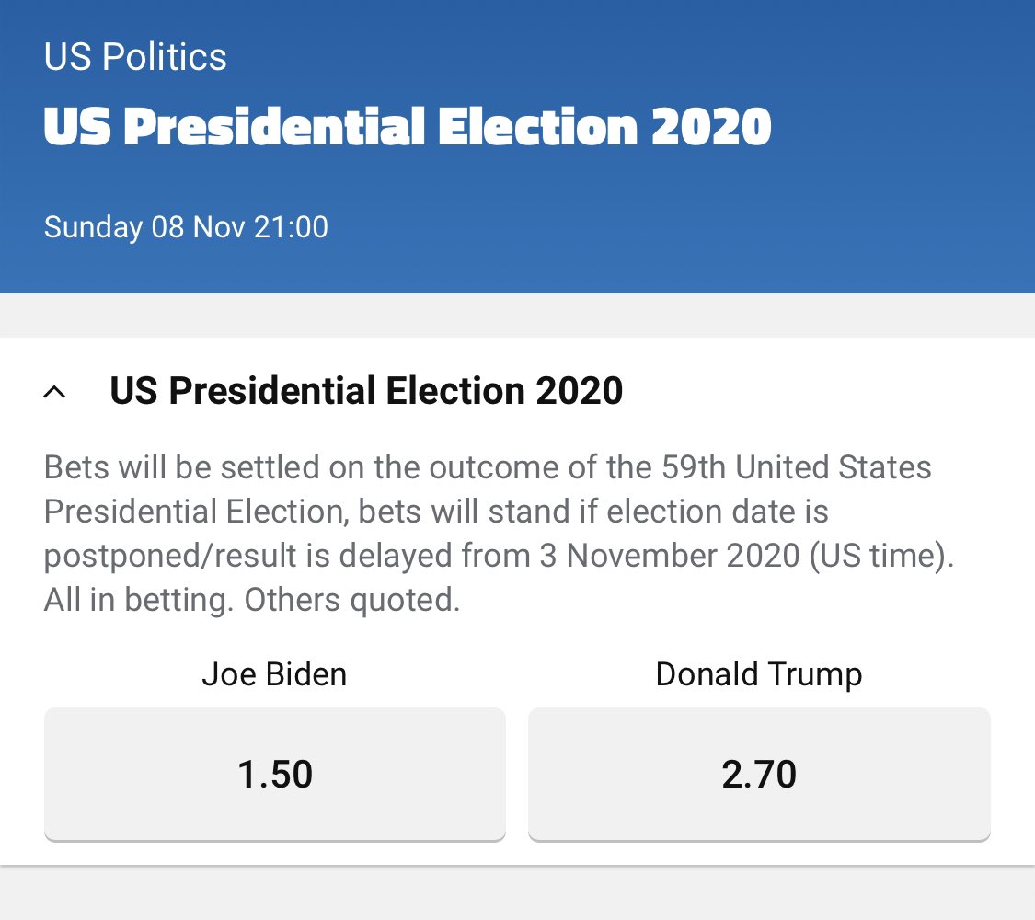
Task: Click the '3 November 2020 (US time)' text
Action: 747,555
